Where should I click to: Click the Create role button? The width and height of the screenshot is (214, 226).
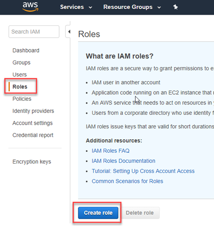(98, 213)
